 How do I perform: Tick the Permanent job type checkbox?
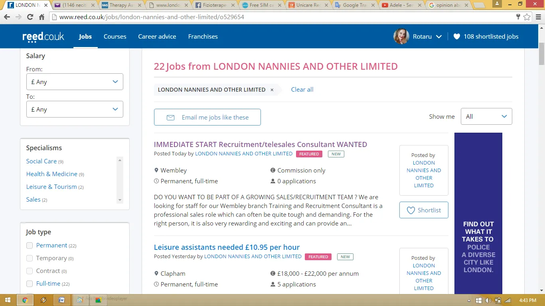point(30,245)
